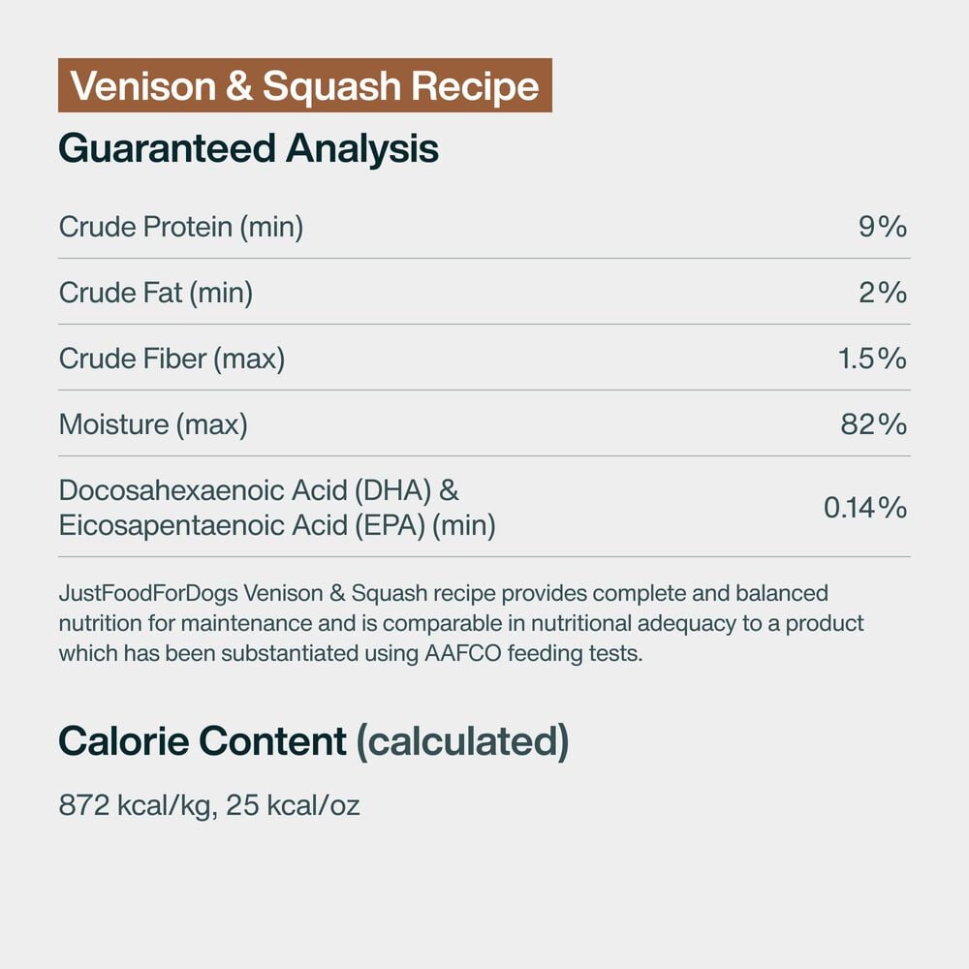Click the 0.14% DHA and EPA value
The height and width of the screenshot is (969, 969).
865,507
